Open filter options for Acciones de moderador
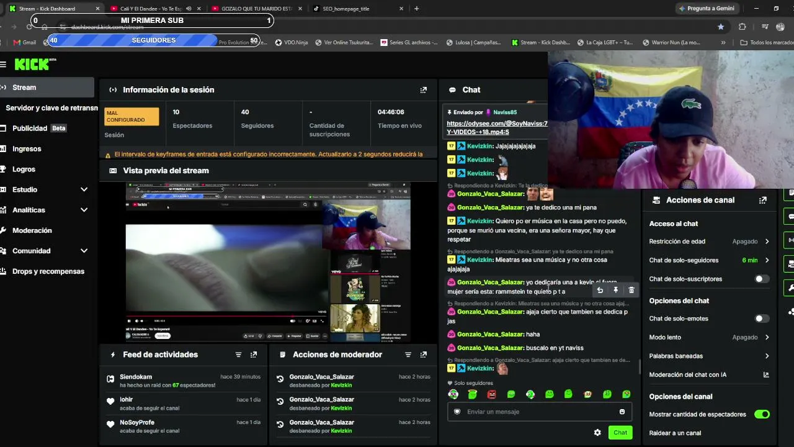The height and width of the screenshot is (447, 794). [x=408, y=355]
